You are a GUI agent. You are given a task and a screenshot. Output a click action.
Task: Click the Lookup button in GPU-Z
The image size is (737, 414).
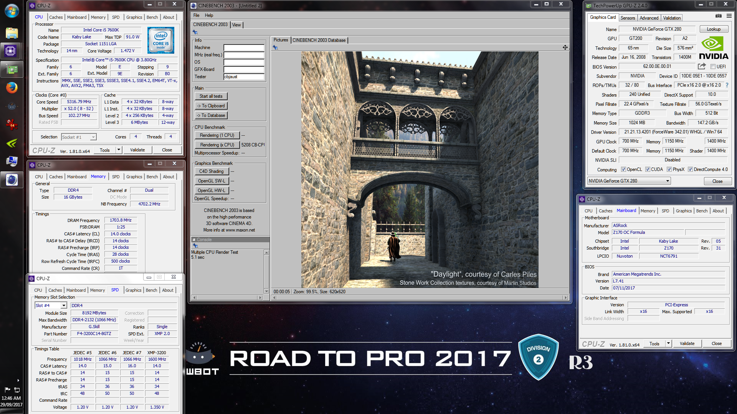(x=714, y=29)
